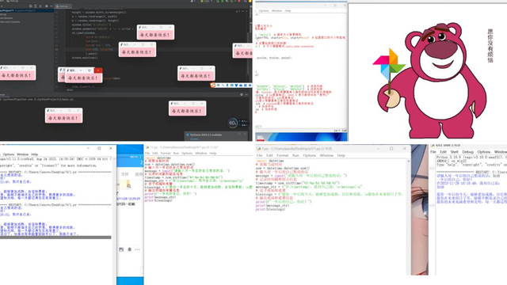Open the three-dots more menu in chat window
507x285 pixels.
tap(137, 249)
